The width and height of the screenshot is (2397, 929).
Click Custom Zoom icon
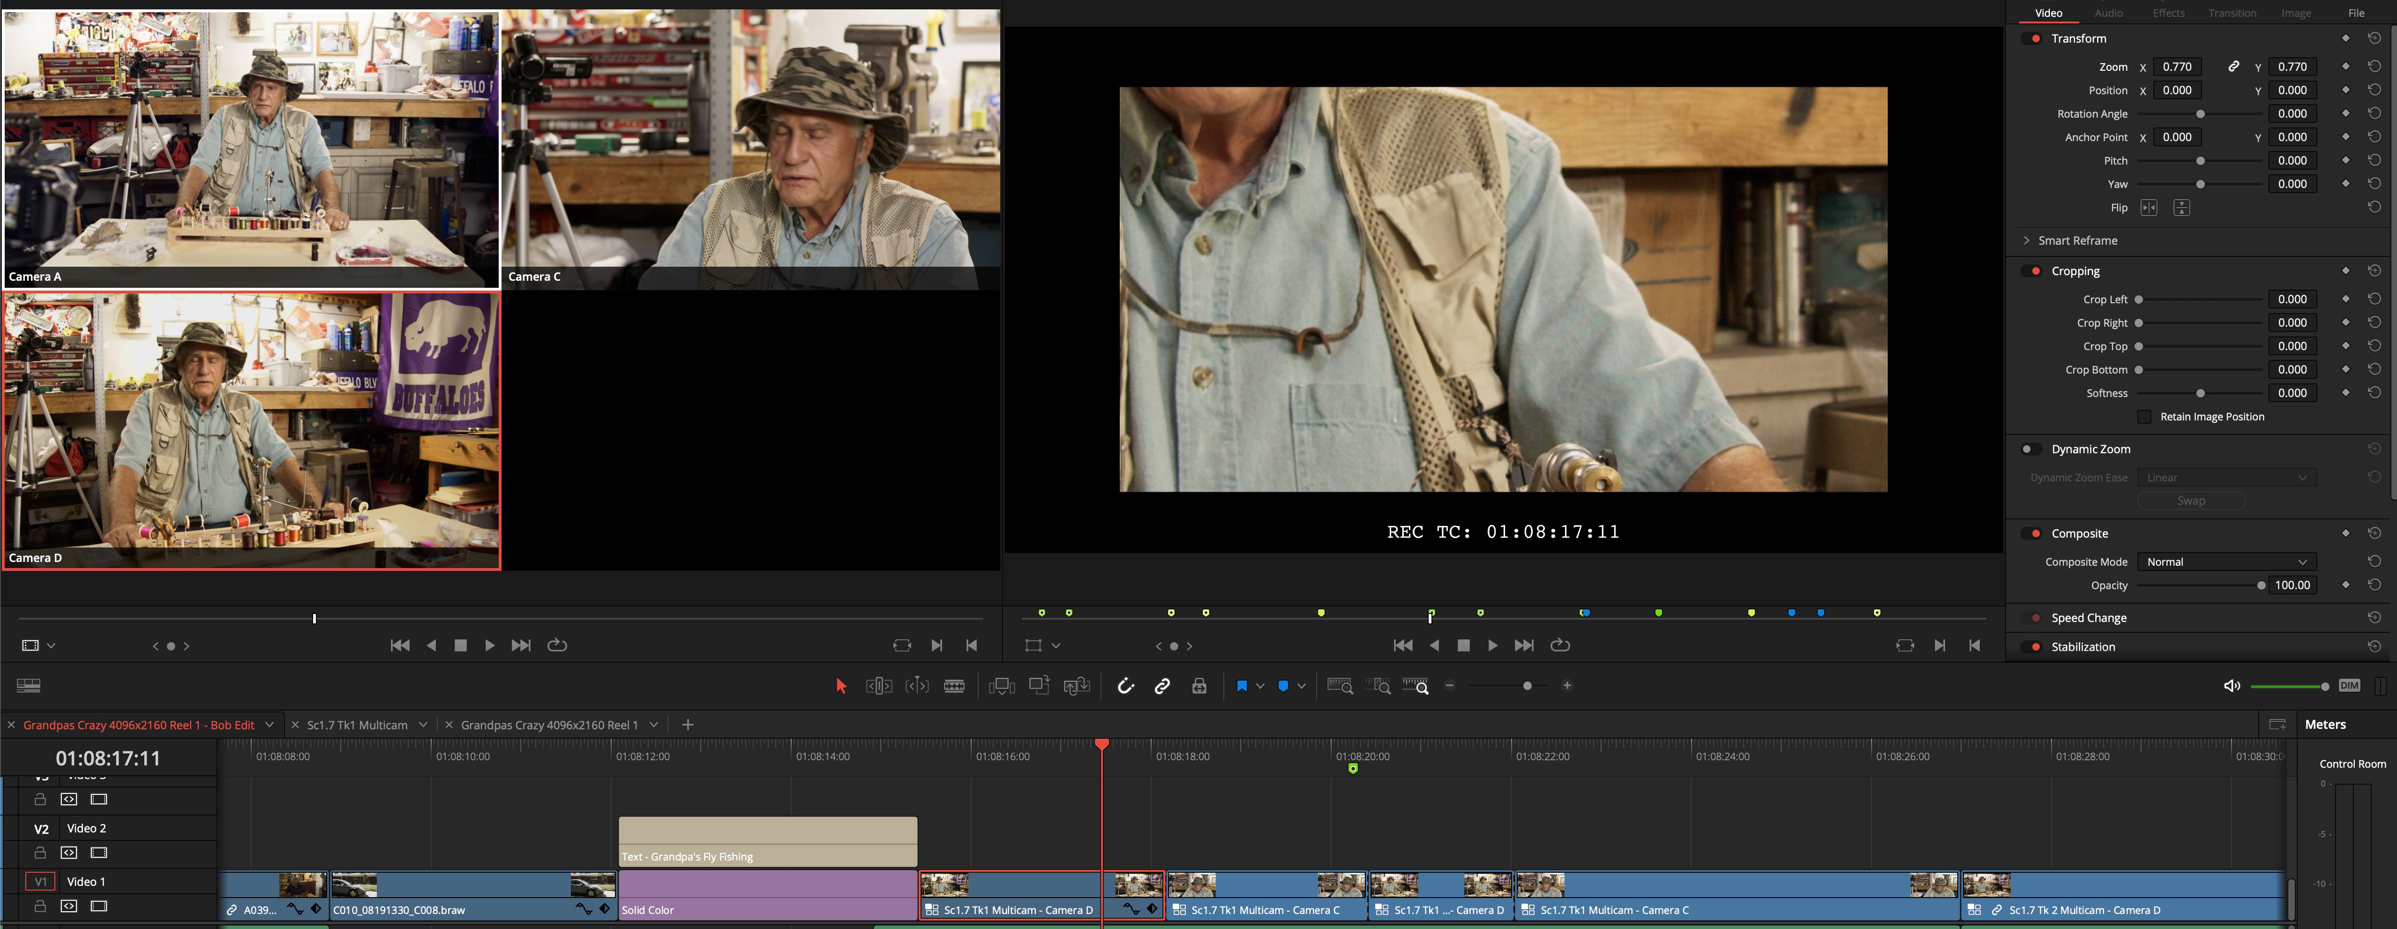[x=1416, y=686]
